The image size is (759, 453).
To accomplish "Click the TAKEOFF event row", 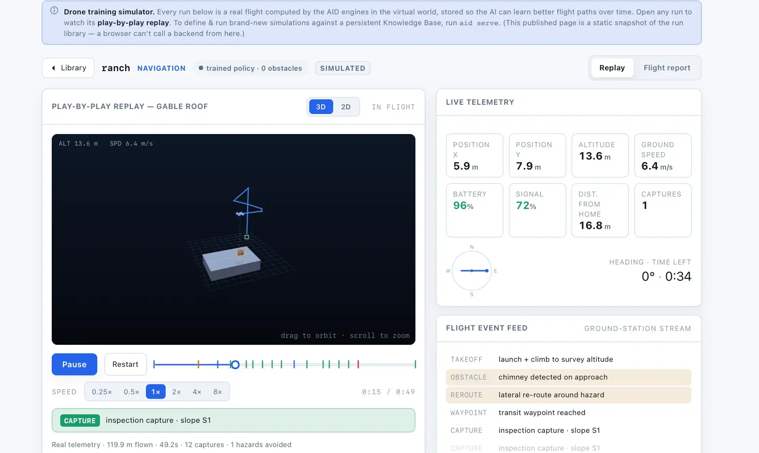I will coord(568,359).
